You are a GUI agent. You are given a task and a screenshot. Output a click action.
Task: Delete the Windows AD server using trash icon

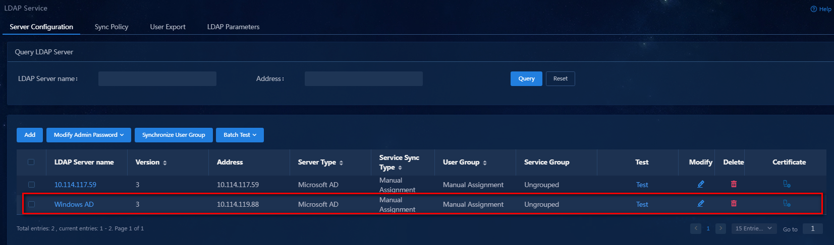pyautogui.click(x=734, y=204)
